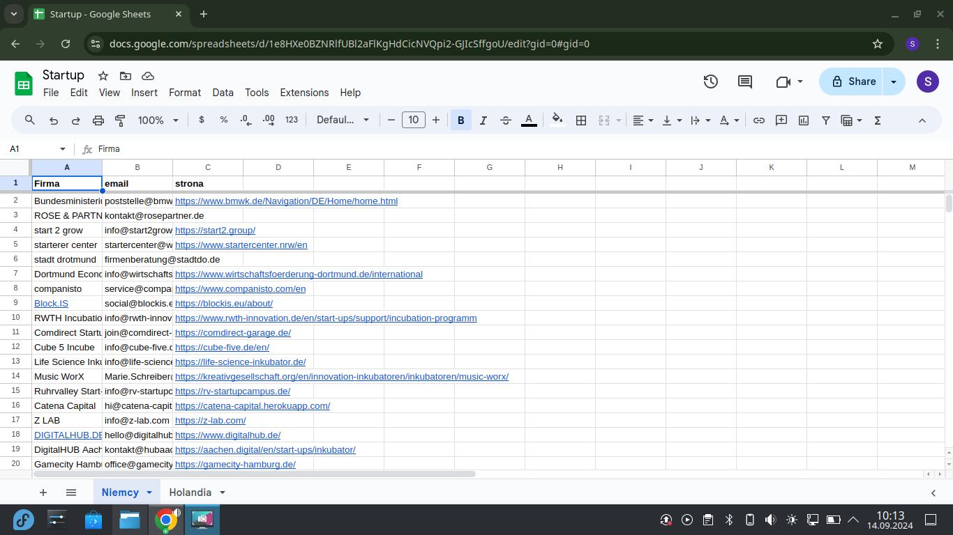Create a filter
953x535 pixels.
coord(826,120)
